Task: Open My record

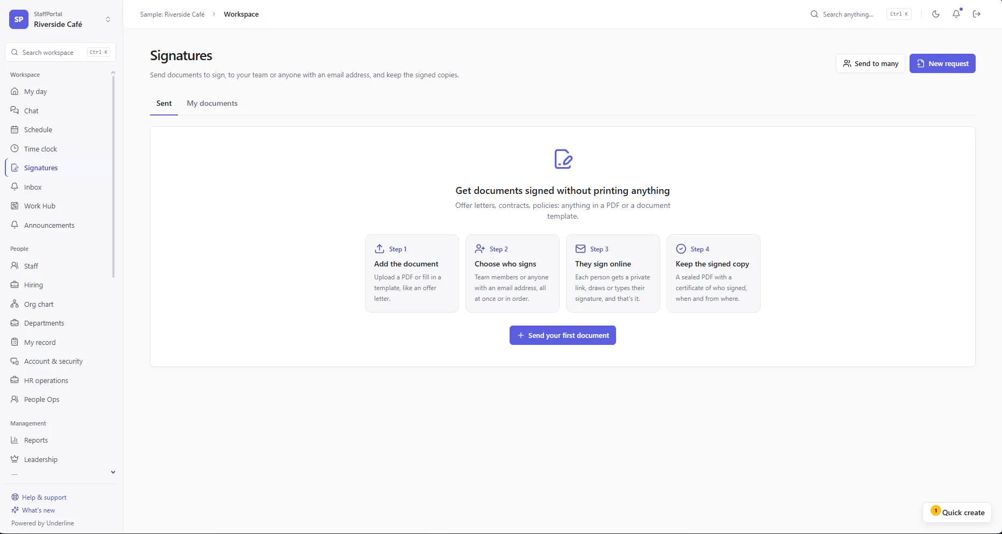Action: pyautogui.click(x=58, y=342)
